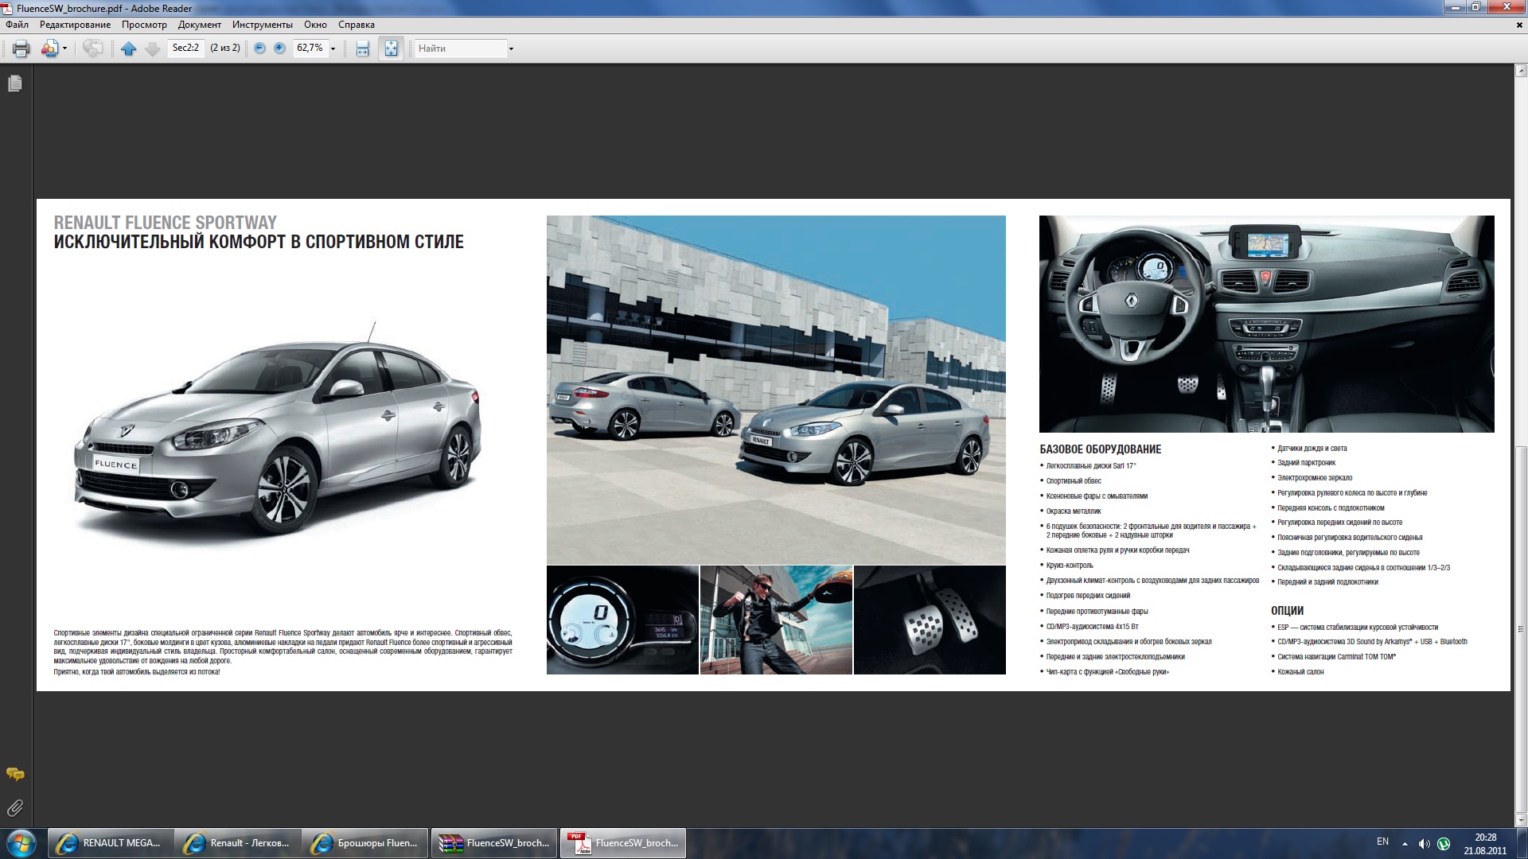This screenshot has height=859, width=1528.
Task: Switch to RENAULT MEGA... Internet Explorer taskbar window
Action: tap(110, 843)
